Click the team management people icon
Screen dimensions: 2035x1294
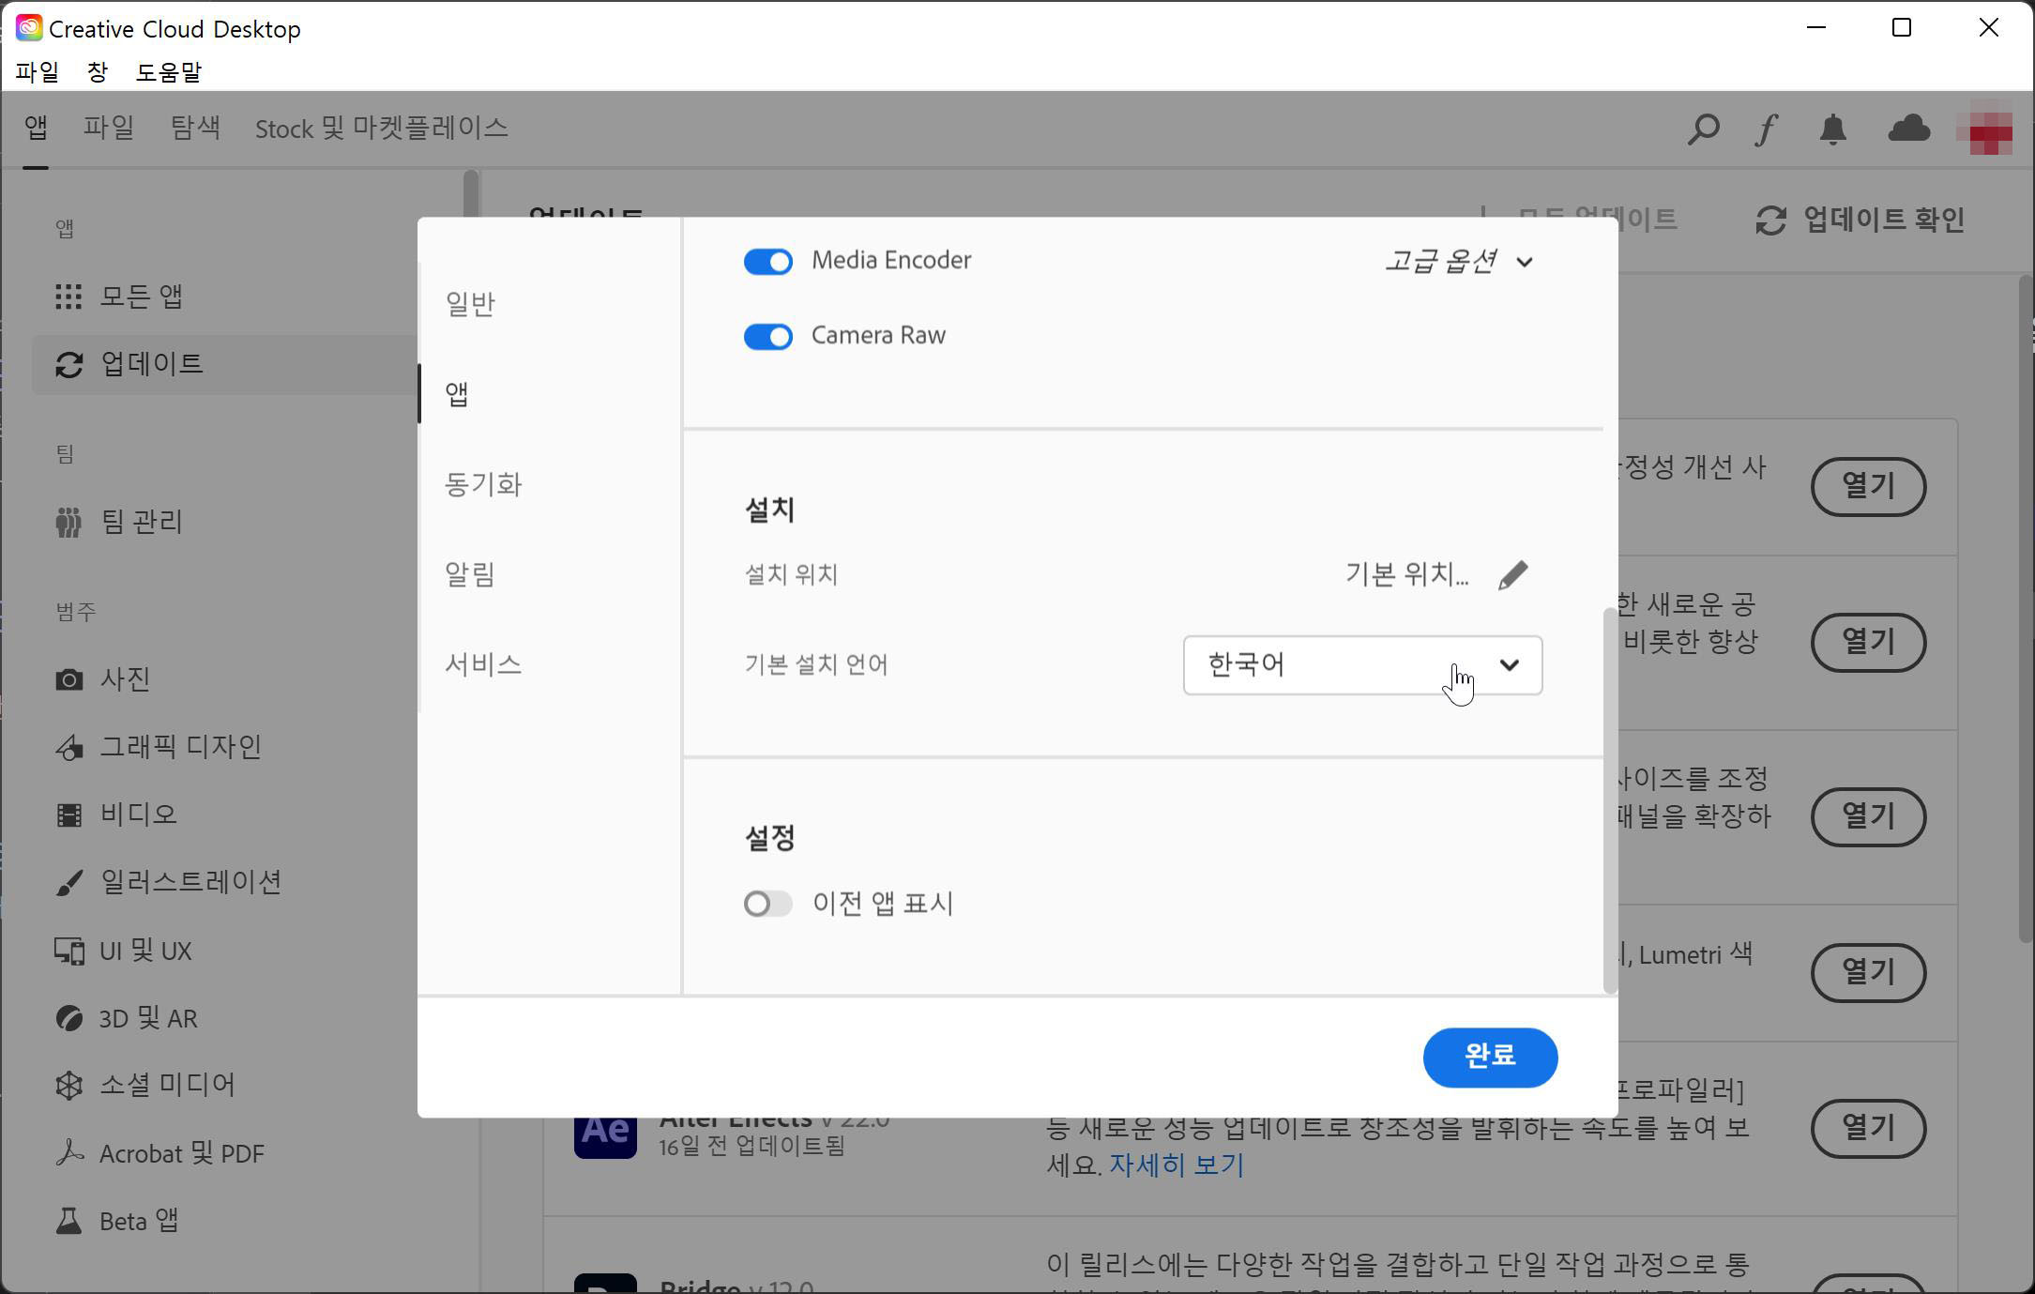click(x=68, y=522)
